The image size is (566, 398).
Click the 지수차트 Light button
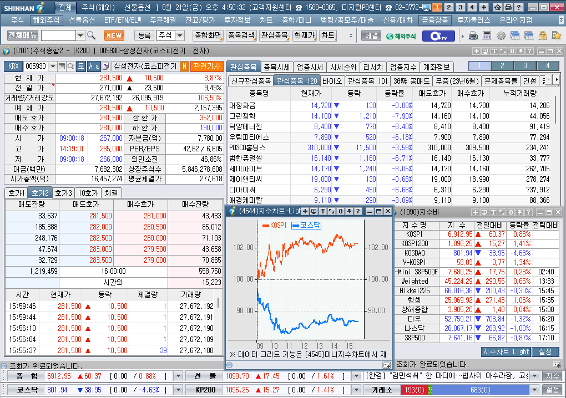pos(506,351)
